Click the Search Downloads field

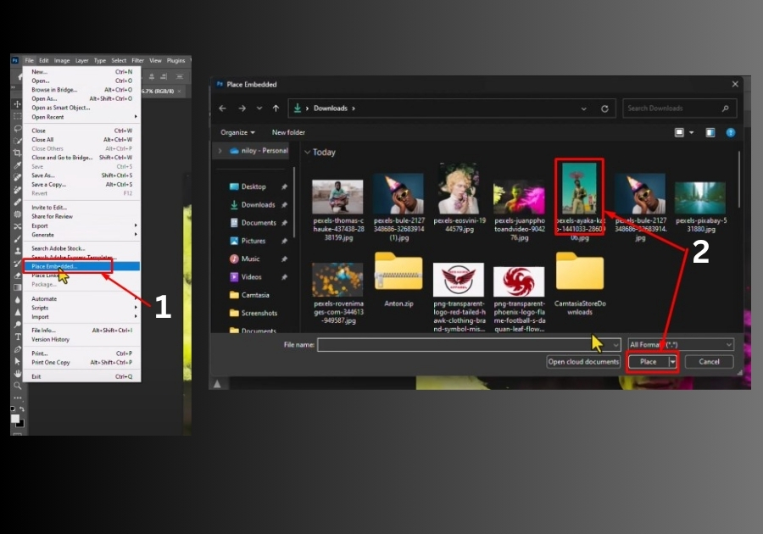(x=679, y=108)
